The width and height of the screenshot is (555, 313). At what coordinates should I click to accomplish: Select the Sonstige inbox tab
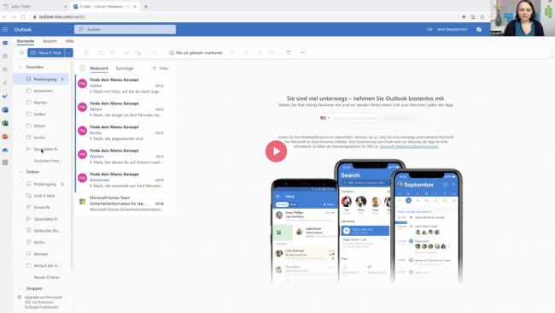(125, 68)
